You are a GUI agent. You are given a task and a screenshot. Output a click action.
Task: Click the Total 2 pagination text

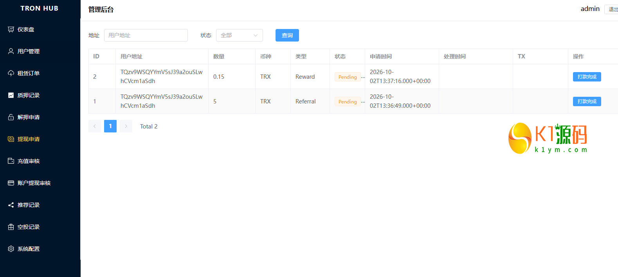[149, 126]
